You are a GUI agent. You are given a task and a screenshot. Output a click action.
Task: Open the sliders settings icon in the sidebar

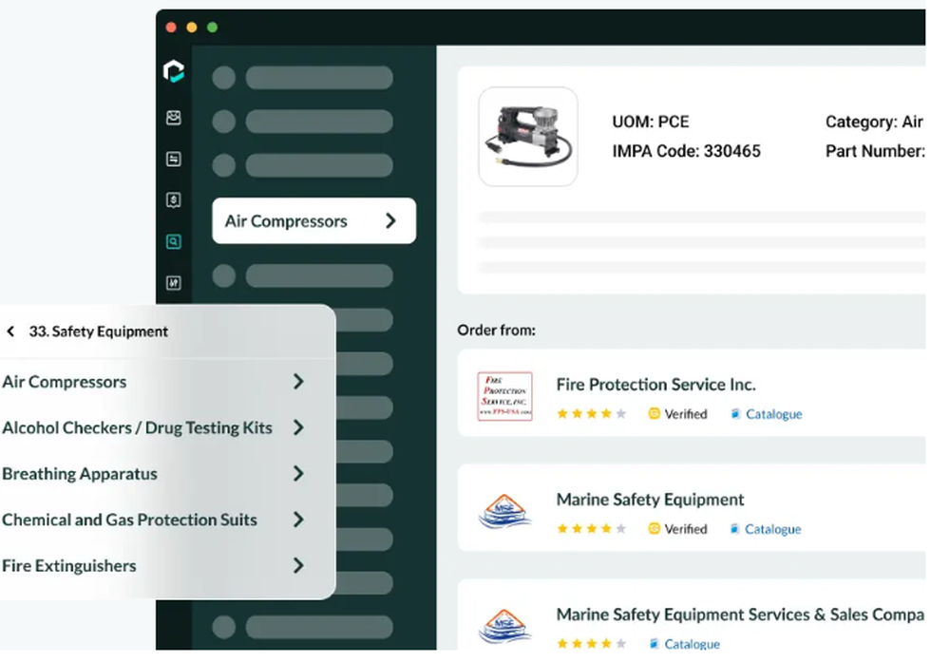[173, 283]
